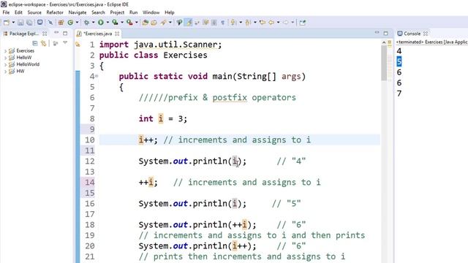468x263 pixels.
Task: Click the editor scroll up arrow
Action: 384,42
